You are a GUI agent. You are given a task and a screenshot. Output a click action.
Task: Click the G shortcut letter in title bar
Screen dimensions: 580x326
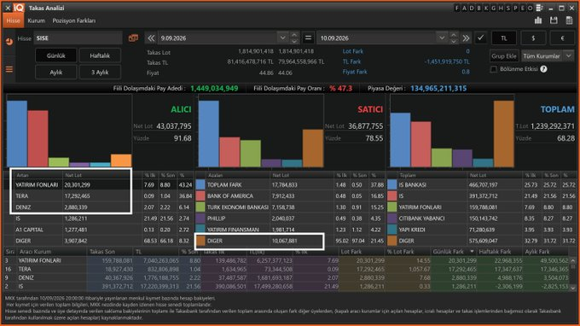(494, 9)
